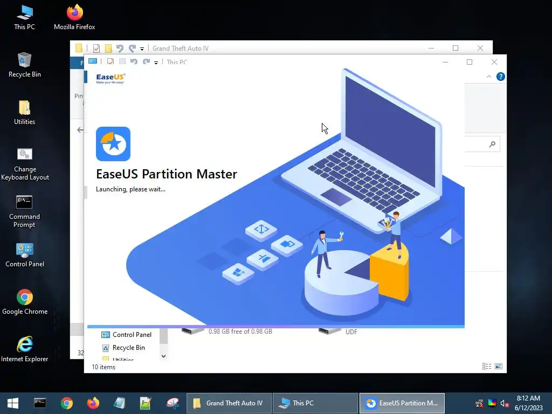552x414 pixels.
Task: Select the Command Prompt desktop shortcut
Action: (24, 211)
